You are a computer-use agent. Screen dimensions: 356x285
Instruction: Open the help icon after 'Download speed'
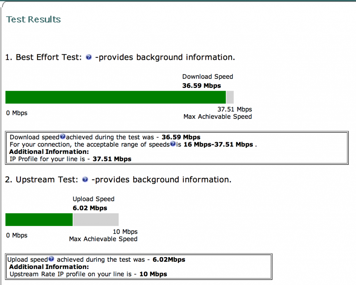(63, 137)
